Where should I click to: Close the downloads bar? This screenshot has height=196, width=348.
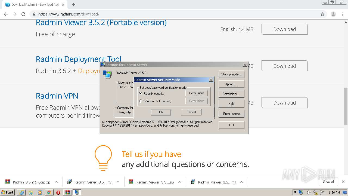(343, 182)
